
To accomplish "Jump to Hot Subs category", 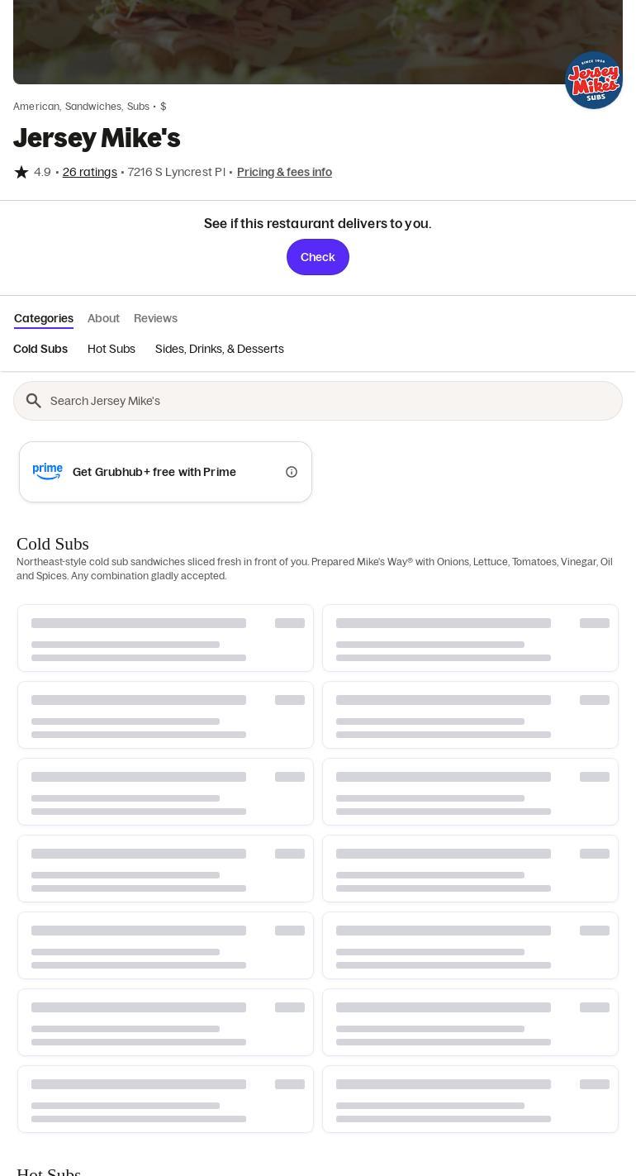I will click(x=112, y=349).
